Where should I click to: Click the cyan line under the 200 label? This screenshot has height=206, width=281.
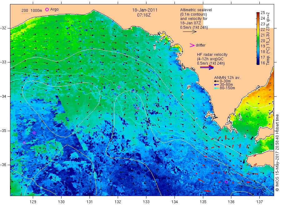tap(26, 13)
